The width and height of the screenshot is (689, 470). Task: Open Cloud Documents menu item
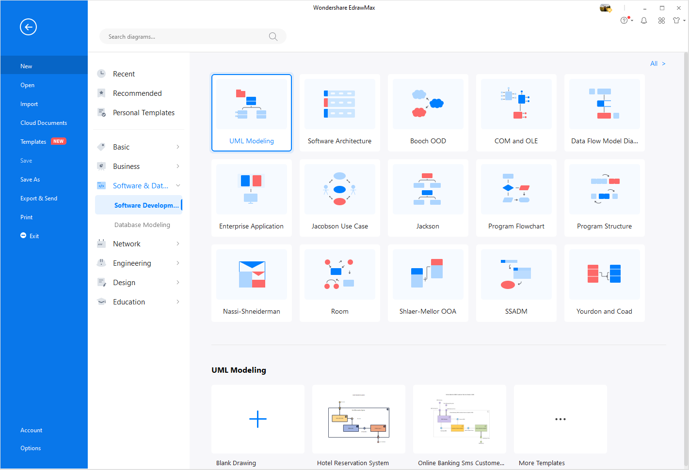[x=44, y=123]
